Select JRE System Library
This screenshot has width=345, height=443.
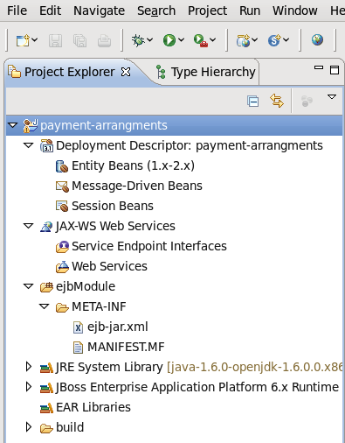pyautogui.click(x=109, y=367)
